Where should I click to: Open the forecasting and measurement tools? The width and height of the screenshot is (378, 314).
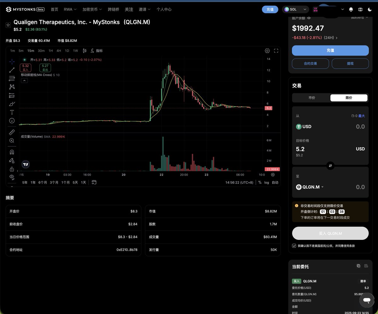tap(12, 95)
